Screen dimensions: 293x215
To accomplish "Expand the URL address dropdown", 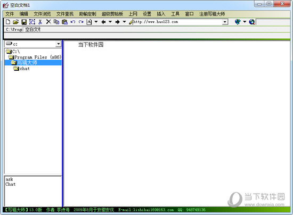I will (x=225, y=22).
